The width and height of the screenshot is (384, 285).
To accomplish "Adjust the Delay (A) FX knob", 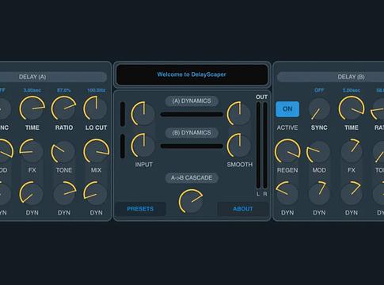I will (32, 151).
